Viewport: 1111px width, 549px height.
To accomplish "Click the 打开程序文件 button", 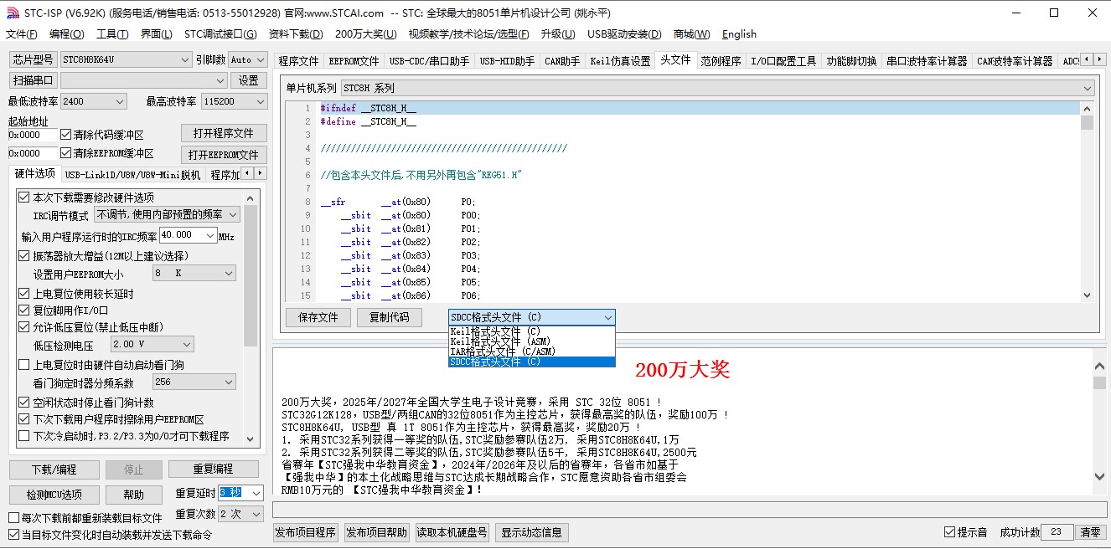I will pyautogui.click(x=224, y=133).
